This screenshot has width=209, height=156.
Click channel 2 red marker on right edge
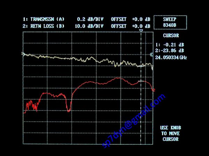154,90
